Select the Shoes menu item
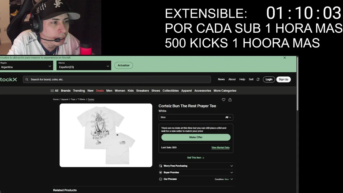 click(156, 91)
